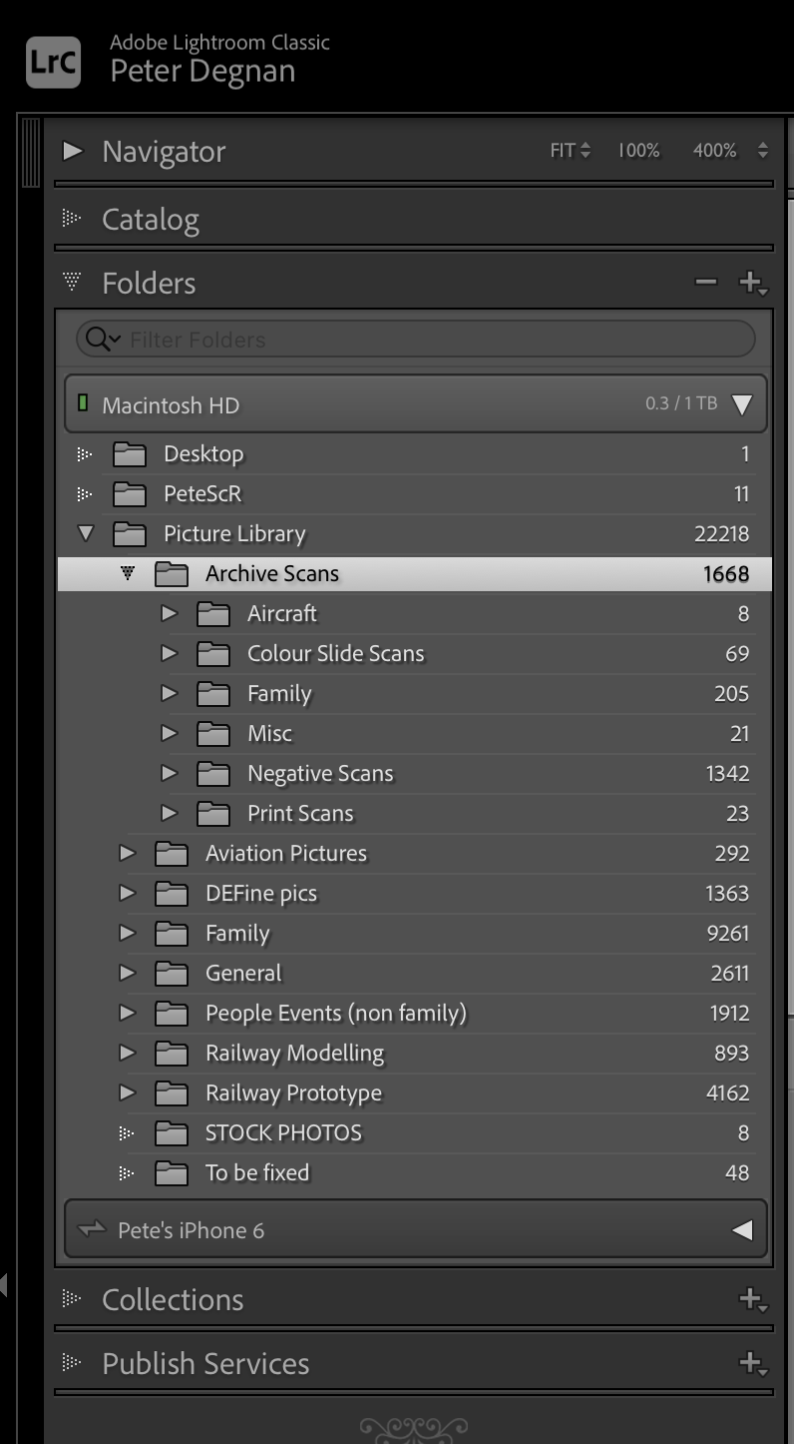794x1444 pixels.
Task: Expand the Collections panel
Action: pos(72,1298)
